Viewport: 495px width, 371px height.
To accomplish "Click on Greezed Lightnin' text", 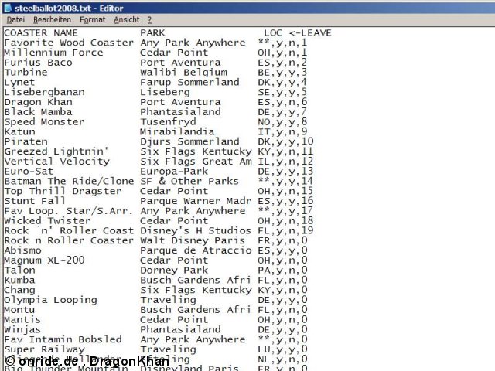I will point(56,151).
